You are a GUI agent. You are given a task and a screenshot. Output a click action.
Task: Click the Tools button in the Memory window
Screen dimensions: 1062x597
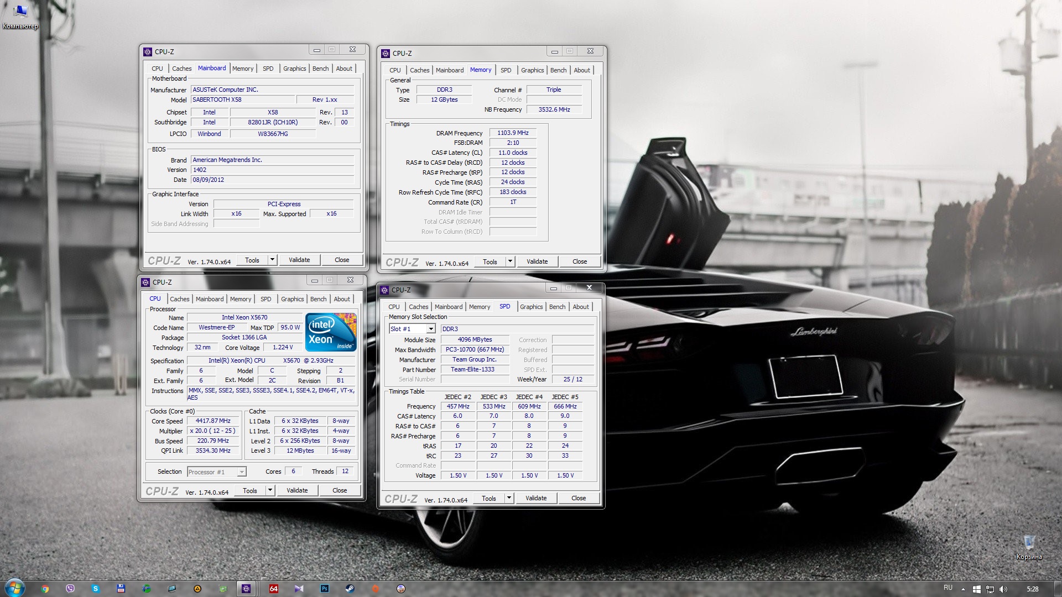[x=490, y=261]
